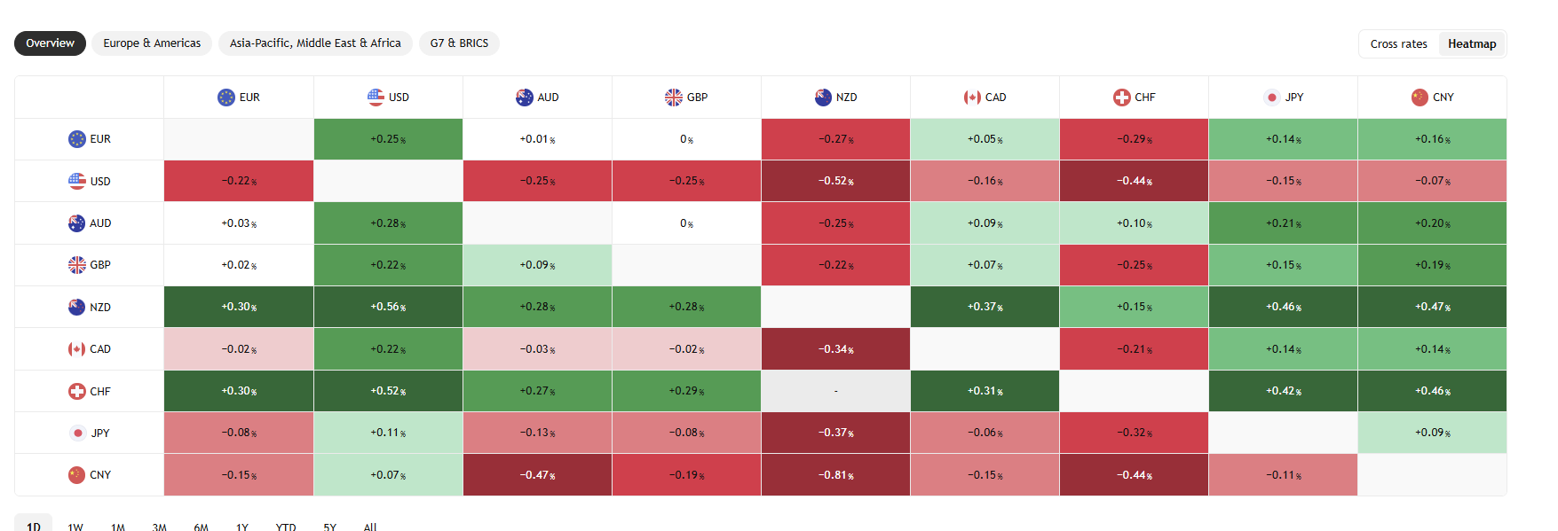Click the CAD flag icon in column header
This screenshot has height=531, width=1558.
(x=972, y=98)
